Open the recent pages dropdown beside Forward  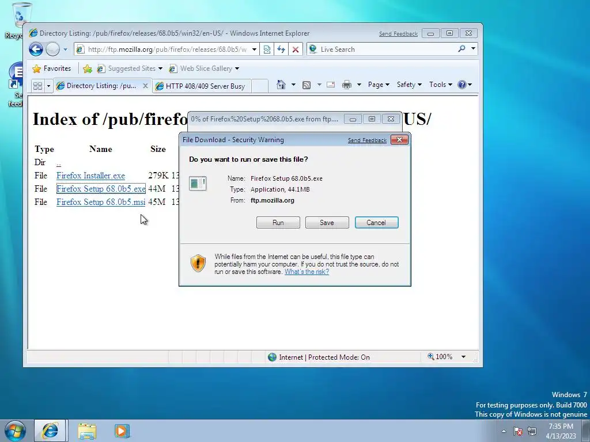(65, 49)
